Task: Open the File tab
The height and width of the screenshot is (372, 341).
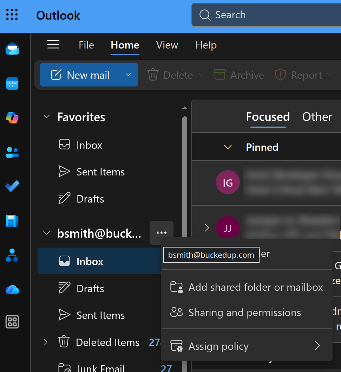Action: point(86,45)
